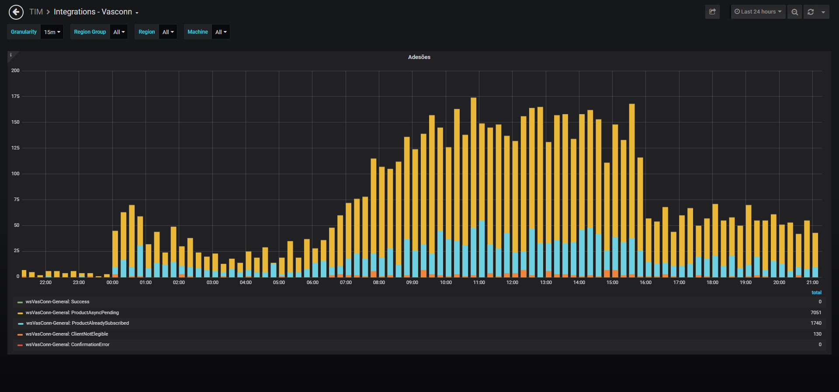Viewport: 839px width, 392px height.
Task: Click the blue ProductAlreadySubscribed color swatch
Action: pos(21,324)
